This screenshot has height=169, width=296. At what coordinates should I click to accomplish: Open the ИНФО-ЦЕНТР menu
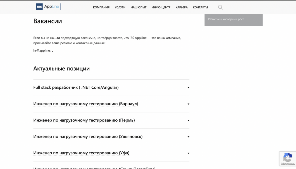[x=161, y=7]
